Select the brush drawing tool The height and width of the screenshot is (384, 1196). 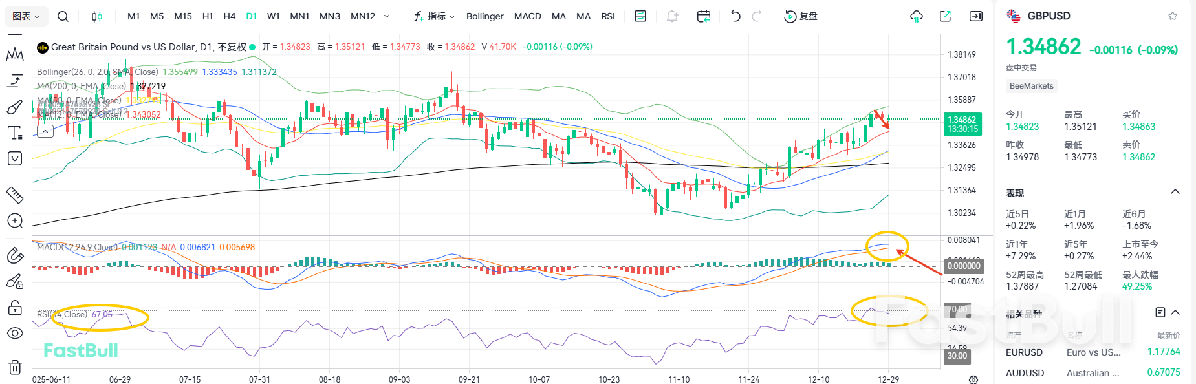(x=15, y=107)
